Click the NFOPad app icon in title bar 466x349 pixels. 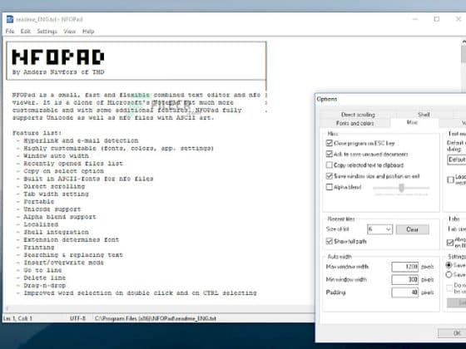pos(10,19)
